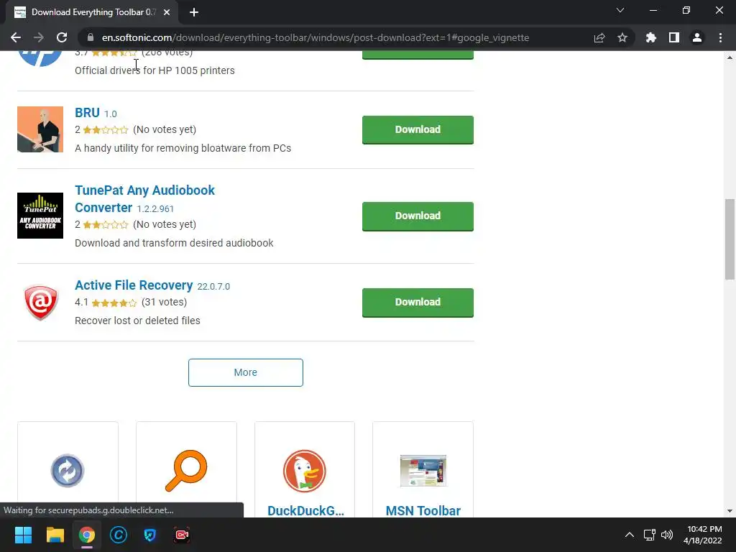Click the blue refresh arrows app icon
This screenshot has height=552, width=736.
pos(68,470)
